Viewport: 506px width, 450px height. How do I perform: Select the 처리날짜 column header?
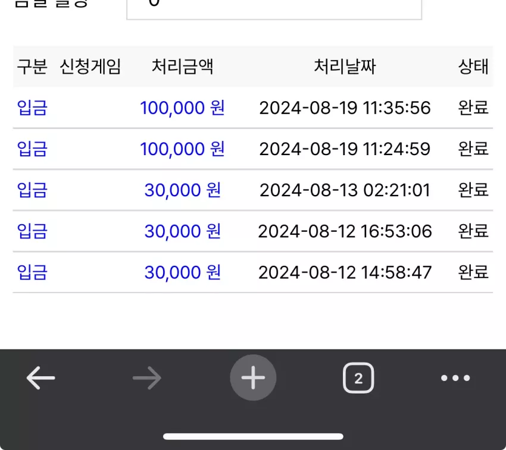tap(345, 67)
